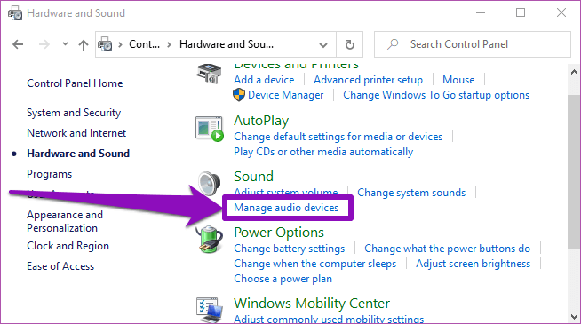
Task: Open the Sound heading
Action: [253, 177]
